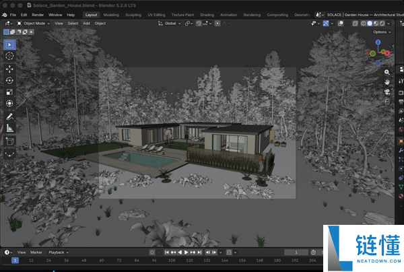Toggle viewport overlays
404x272 pixels.
(x=340, y=24)
